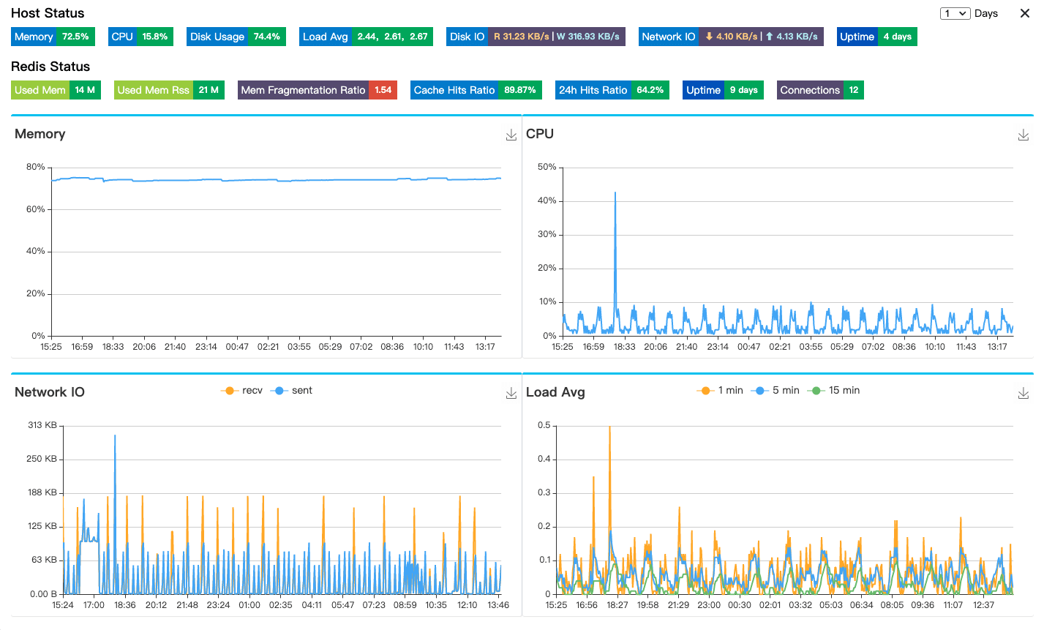Screen dimensions: 1044x630
Task: Click the Load Avg status badge
Action: click(x=366, y=37)
